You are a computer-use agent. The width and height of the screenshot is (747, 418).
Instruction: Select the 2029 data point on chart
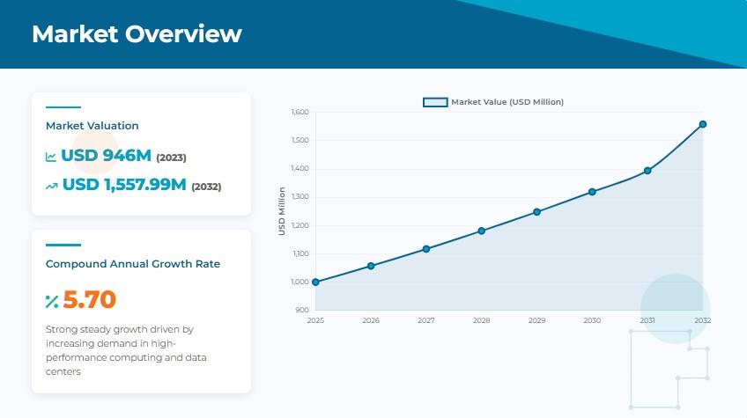coord(536,211)
